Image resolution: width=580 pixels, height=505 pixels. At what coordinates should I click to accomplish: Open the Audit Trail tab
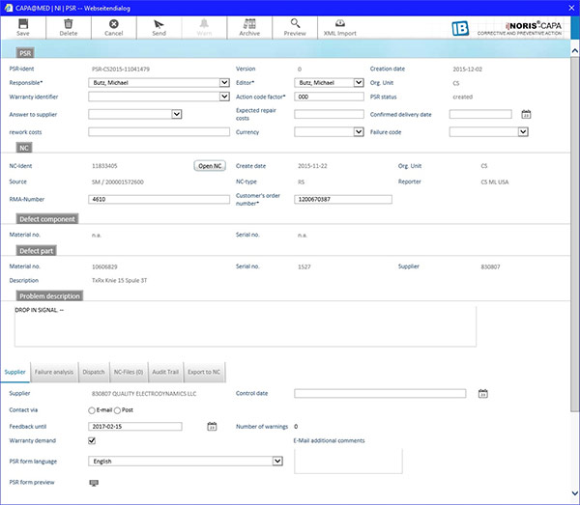(165, 372)
